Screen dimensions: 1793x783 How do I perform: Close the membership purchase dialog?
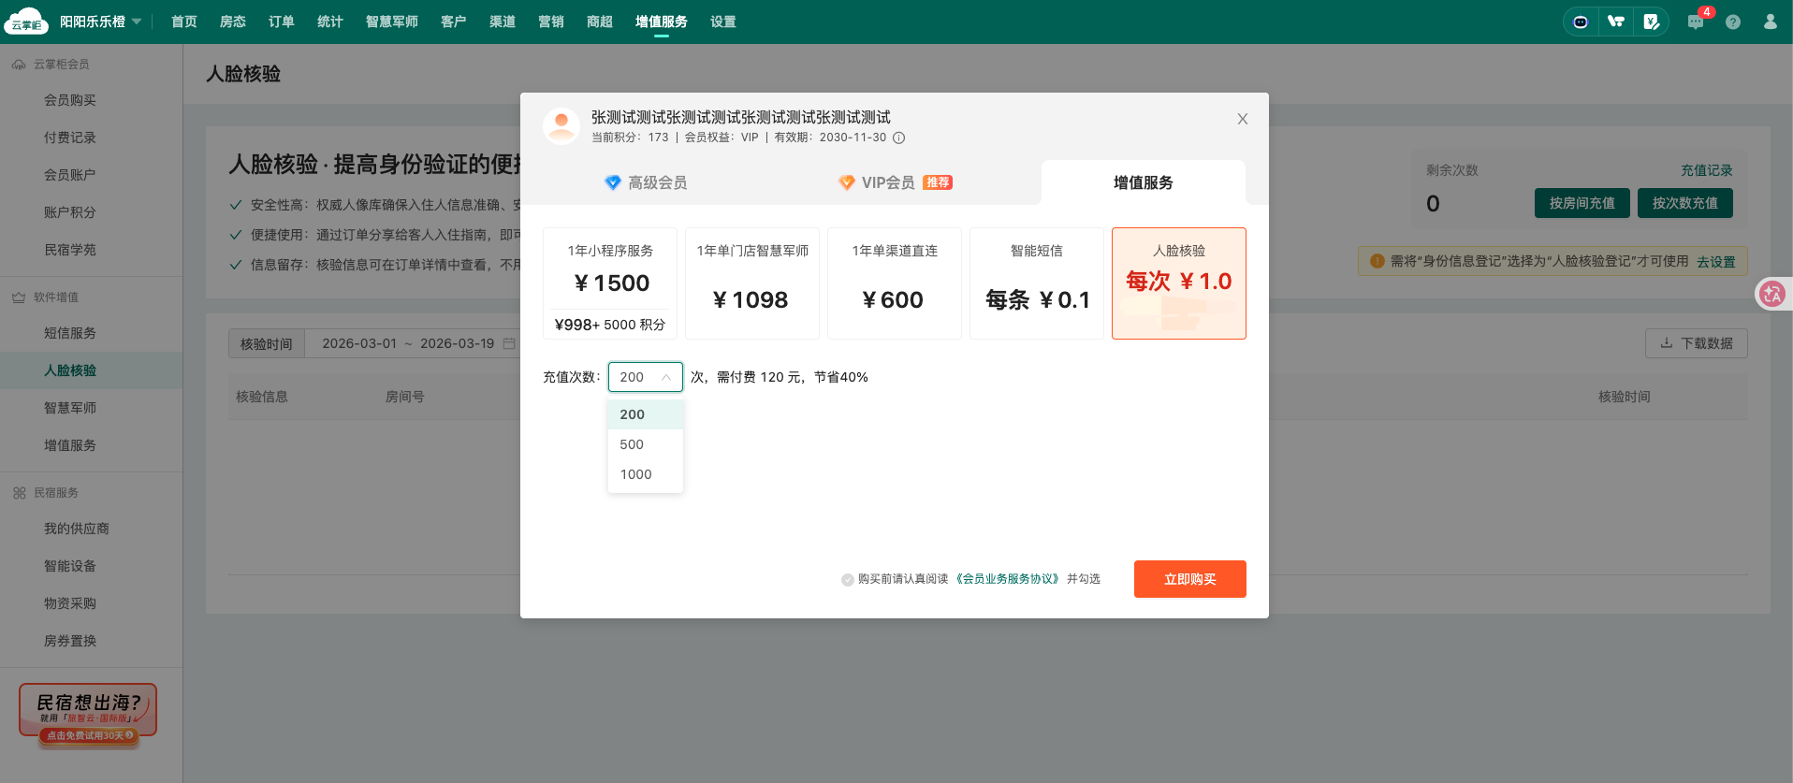1243,119
